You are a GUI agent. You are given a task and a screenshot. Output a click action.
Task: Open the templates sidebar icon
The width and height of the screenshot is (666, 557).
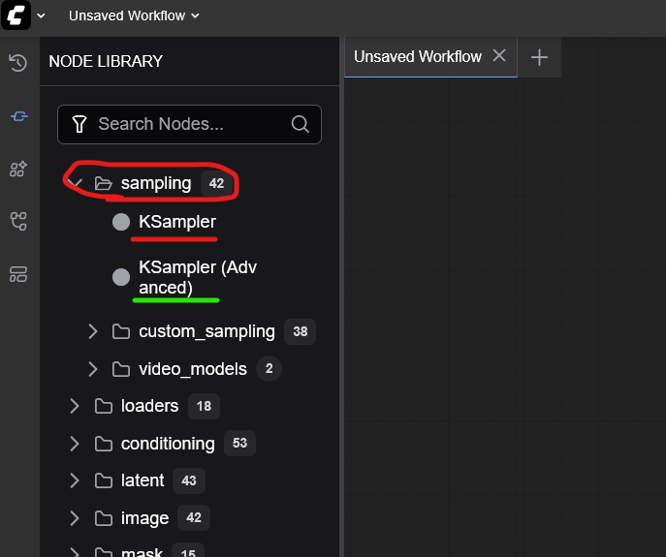[x=17, y=274]
